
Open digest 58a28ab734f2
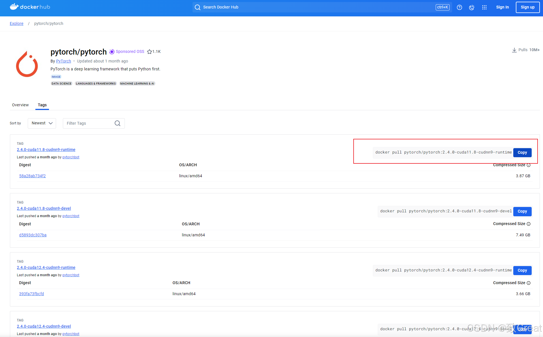tap(33, 176)
